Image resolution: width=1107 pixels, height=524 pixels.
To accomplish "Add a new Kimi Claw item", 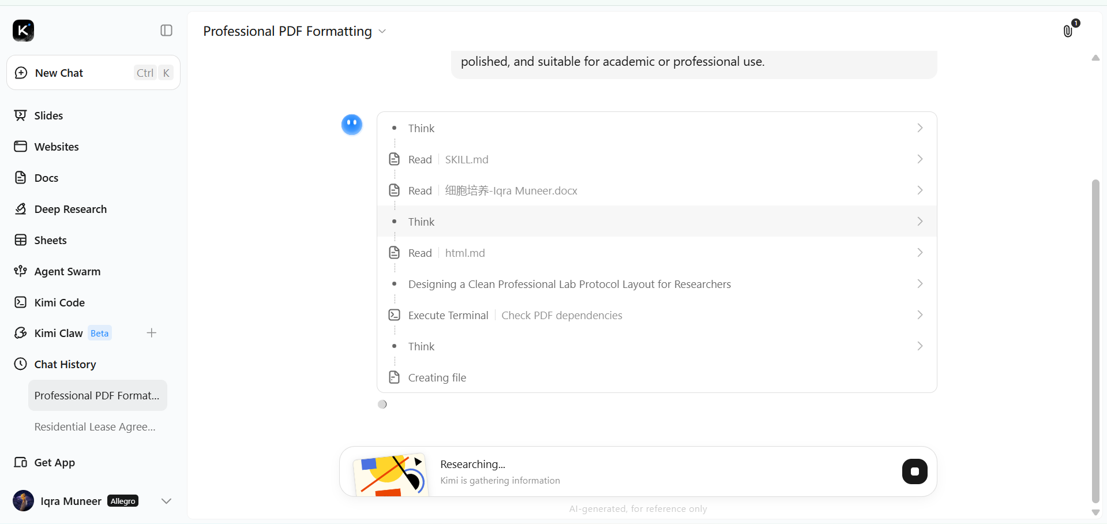I will pyautogui.click(x=152, y=333).
